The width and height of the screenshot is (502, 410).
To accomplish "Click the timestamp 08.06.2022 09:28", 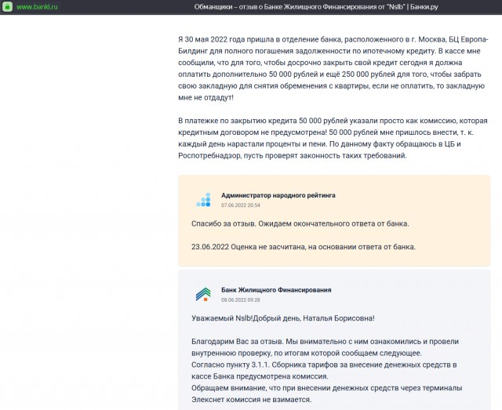I will tap(241, 300).
